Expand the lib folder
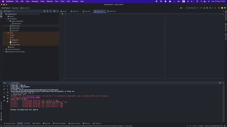This screenshot has width=227, height=127. coord(8,37)
